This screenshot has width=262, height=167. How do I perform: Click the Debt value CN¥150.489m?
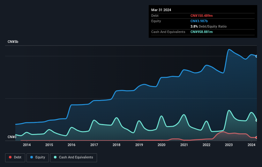pos(201,16)
